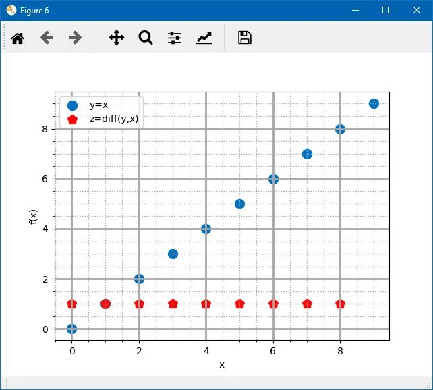Click the 'z=diff(y,x)' legend label
433x390 pixels.
pos(114,119)
